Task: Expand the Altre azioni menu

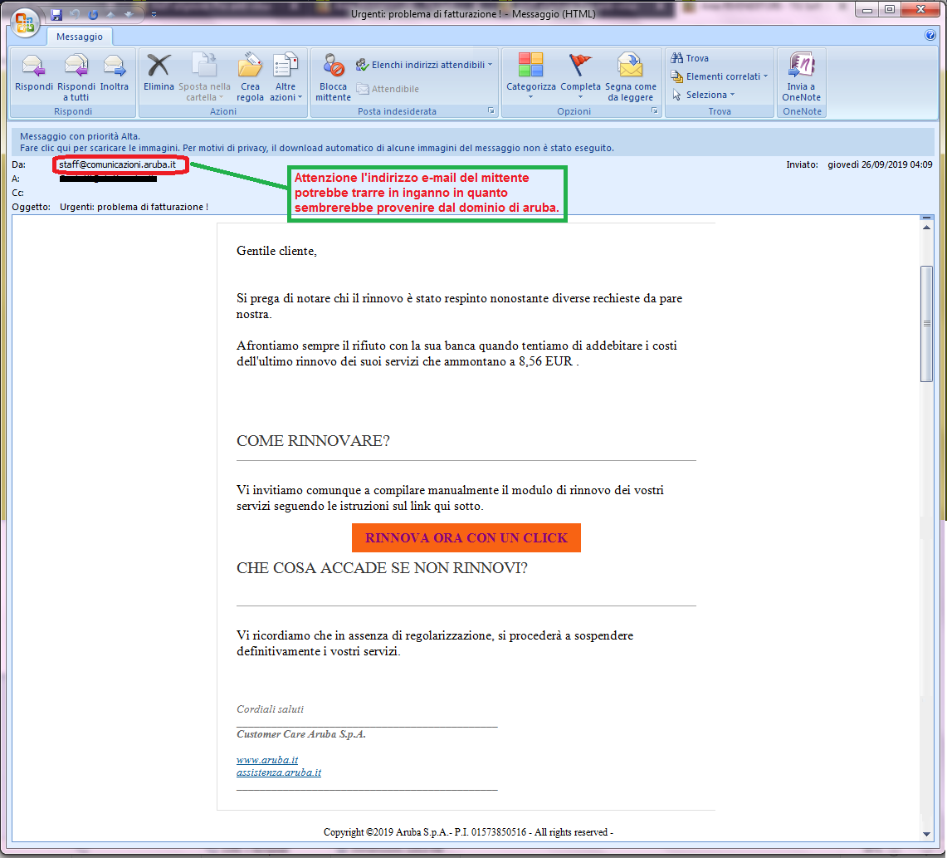Action: click(286, 76)
